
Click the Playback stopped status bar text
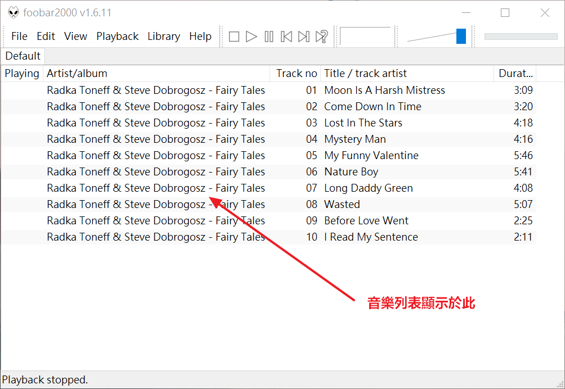(45, 380)
